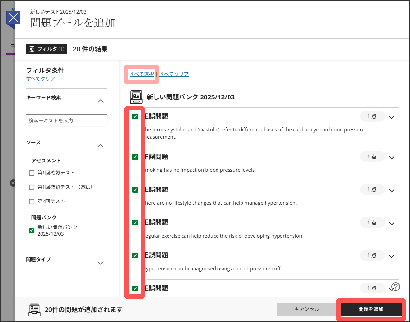Open the フィルタ panel via filter icon

(x=46, y=49)
